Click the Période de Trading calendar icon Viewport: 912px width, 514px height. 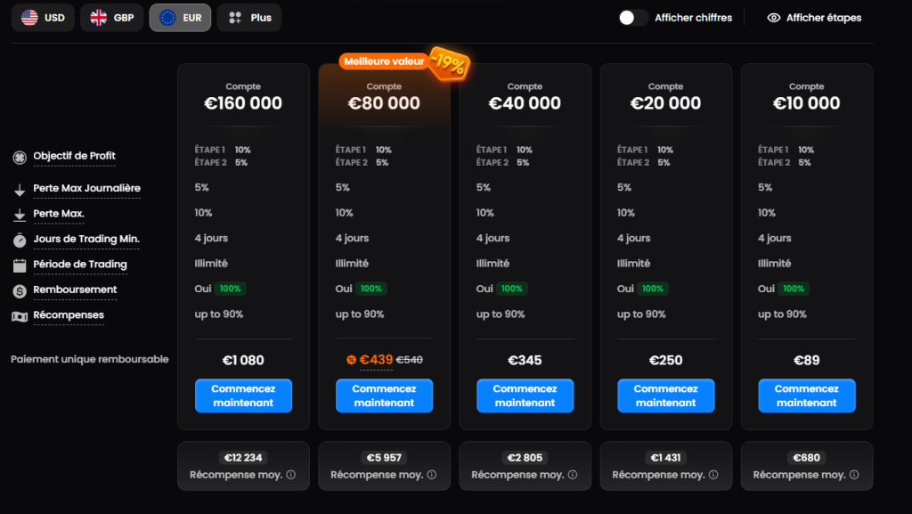tap(20, 265)
